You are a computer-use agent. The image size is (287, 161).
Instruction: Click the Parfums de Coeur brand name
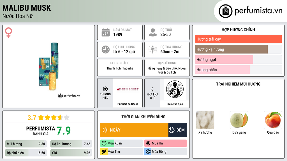128,104
